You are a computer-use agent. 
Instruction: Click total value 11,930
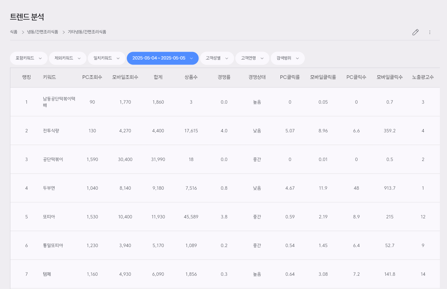coord(158,217)
